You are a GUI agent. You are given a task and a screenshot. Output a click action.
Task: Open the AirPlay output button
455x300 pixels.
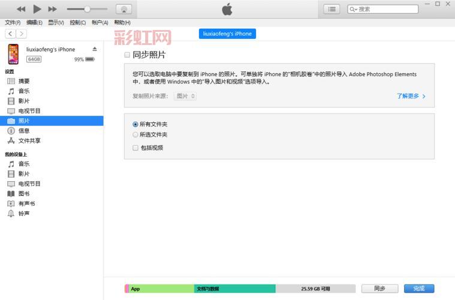pyautogui.click(x=124, y=9)
